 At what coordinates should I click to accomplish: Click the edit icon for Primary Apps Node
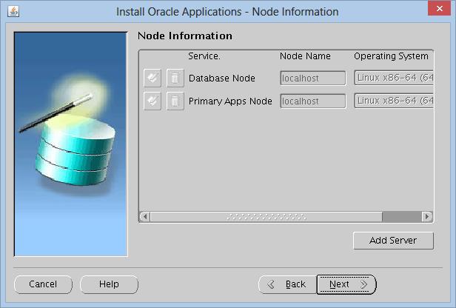pyautogui.click(x=152, y=101)
